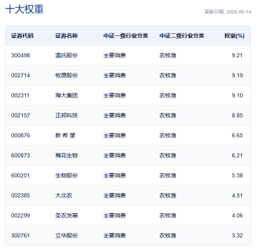Click 农牧渔 in the 温氏股份 row
This screenshot has height=251, width=256.
click(167, 55)
